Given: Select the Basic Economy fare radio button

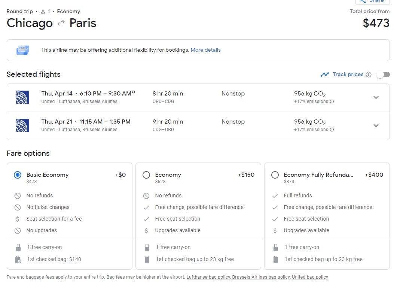Looking at the screenshot, I should click(x=18, y=175).
